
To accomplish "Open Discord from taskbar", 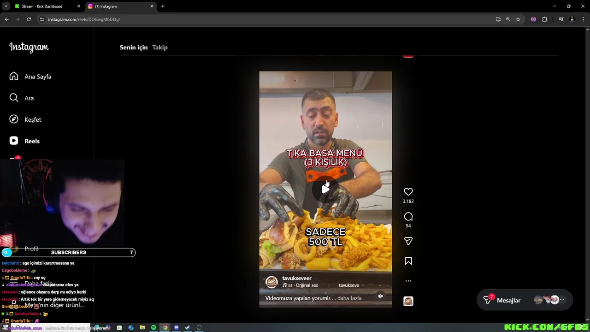I will tap(176, 327).
